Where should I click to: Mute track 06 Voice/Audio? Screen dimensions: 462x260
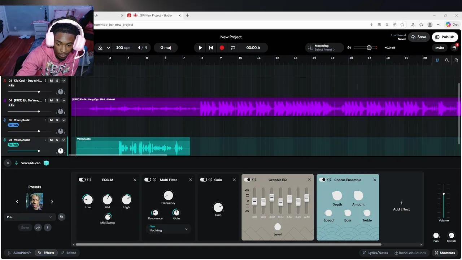(x=51, y=140)
